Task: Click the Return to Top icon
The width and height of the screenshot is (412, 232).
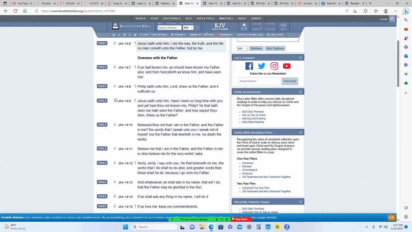Action: [x=244, y=26]
